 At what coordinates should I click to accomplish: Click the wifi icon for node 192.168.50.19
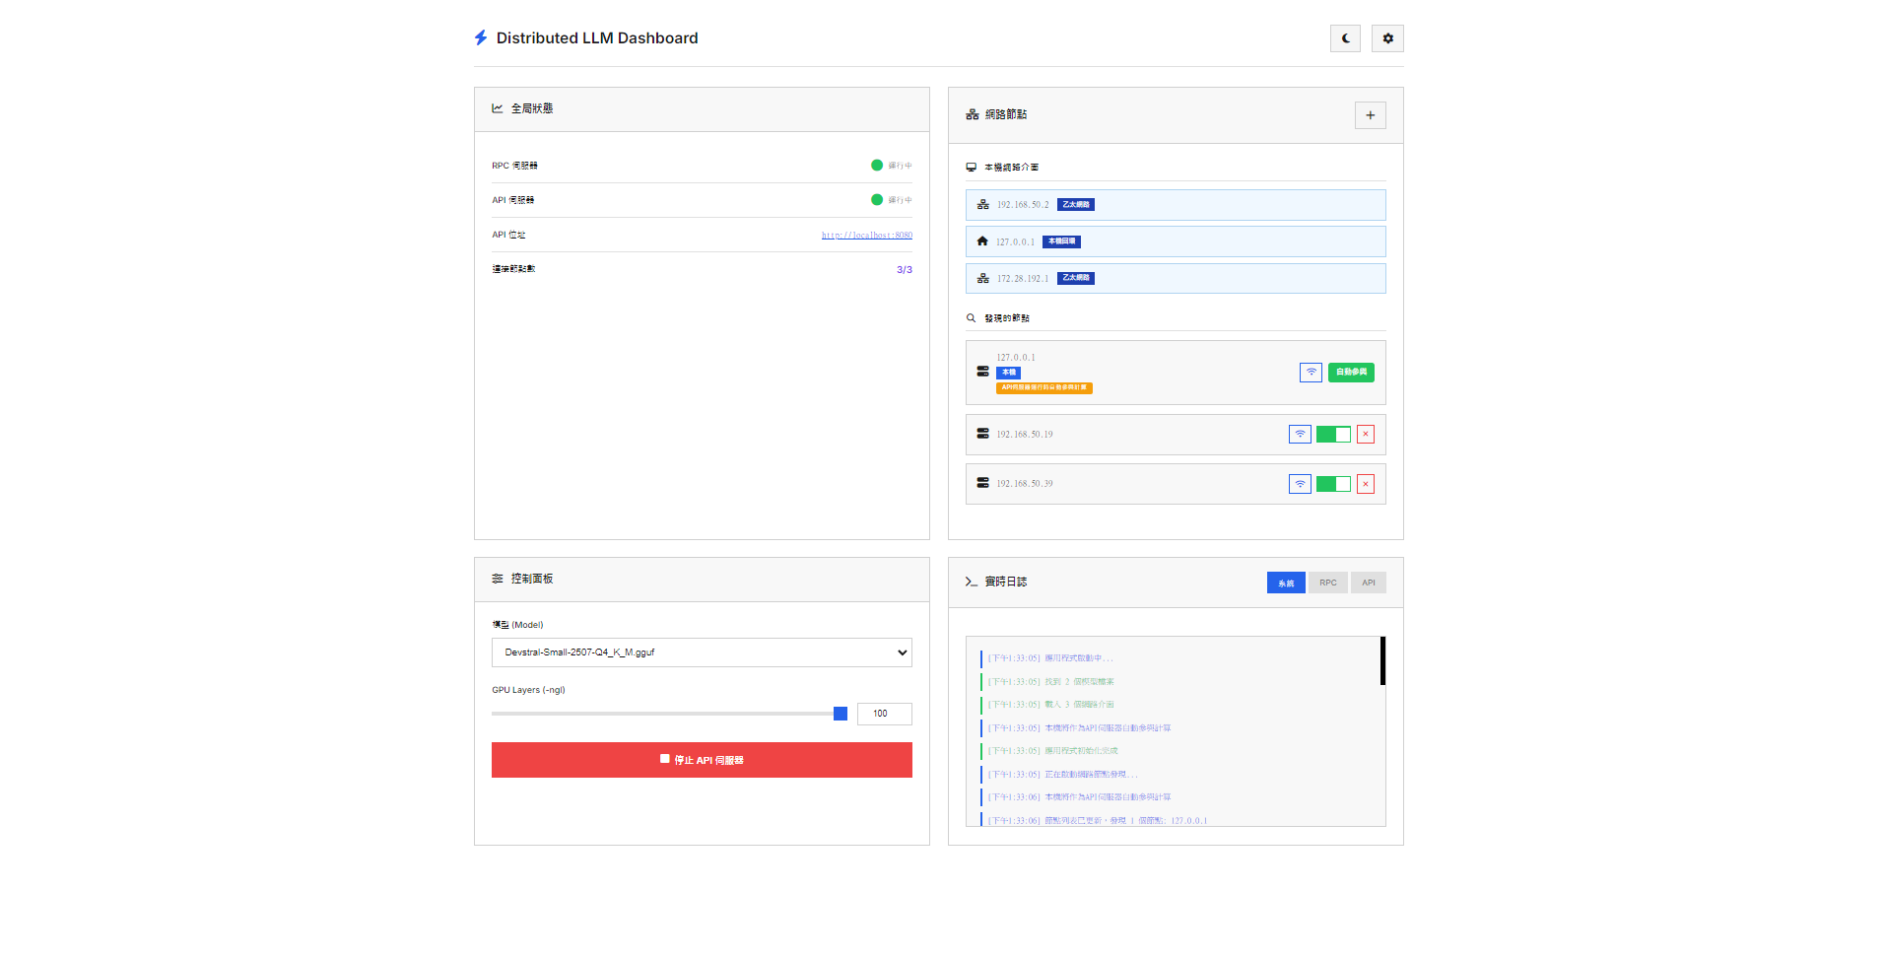pyautogui.click(x=1300, y=435)
